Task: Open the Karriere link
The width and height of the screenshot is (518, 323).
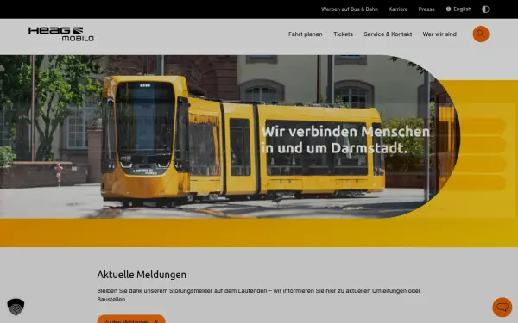Action: pos(398,9)
